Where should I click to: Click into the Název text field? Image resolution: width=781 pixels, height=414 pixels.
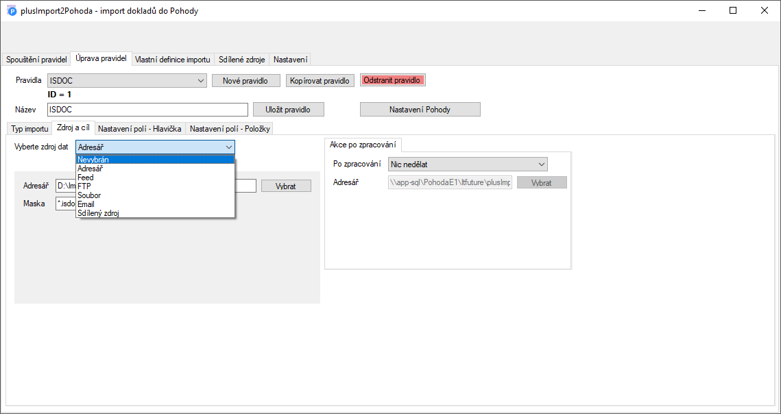tap(147, 110)
